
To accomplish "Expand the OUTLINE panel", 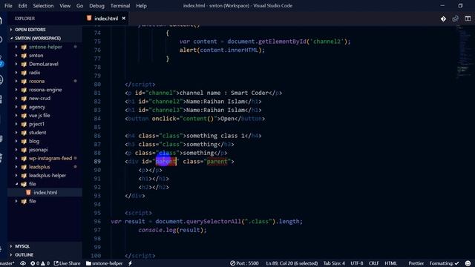I will pos(11,255).
